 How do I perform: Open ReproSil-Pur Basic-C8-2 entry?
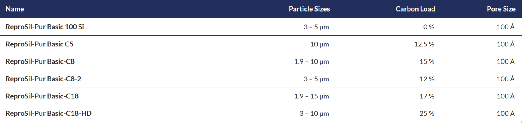pyautogui.click(x=43, y=79)
